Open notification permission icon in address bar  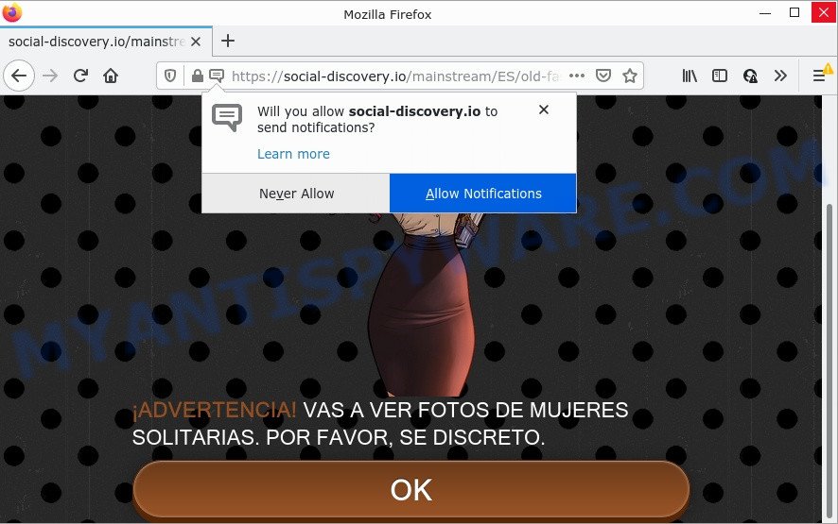pos(217,76)
